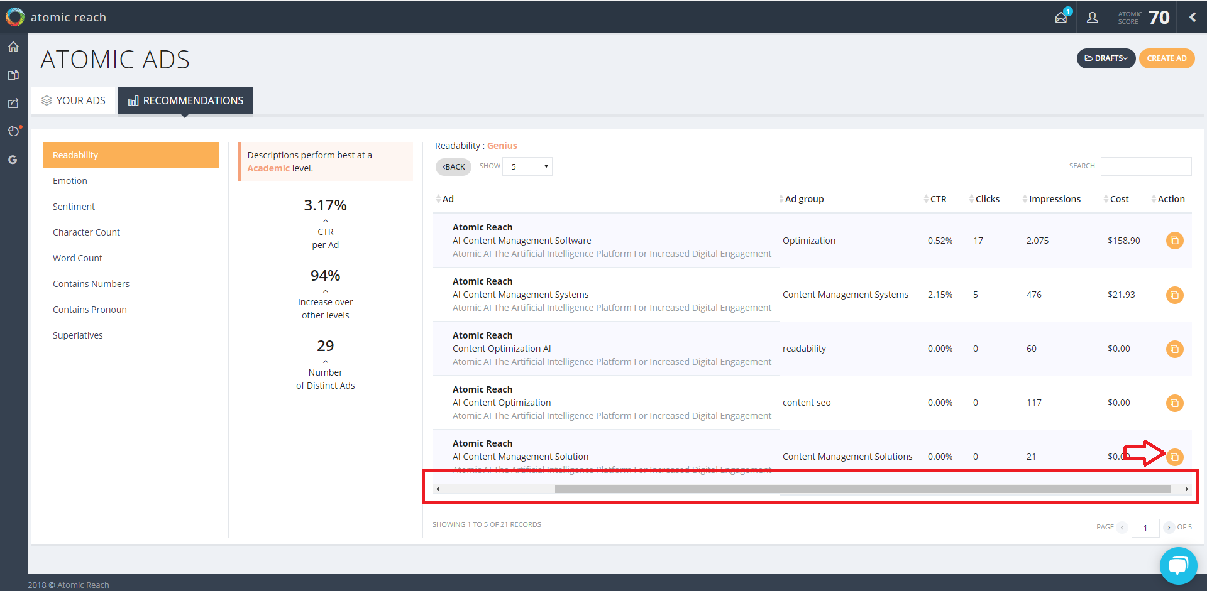Click the Academic level link

click(x=268, y=168)
